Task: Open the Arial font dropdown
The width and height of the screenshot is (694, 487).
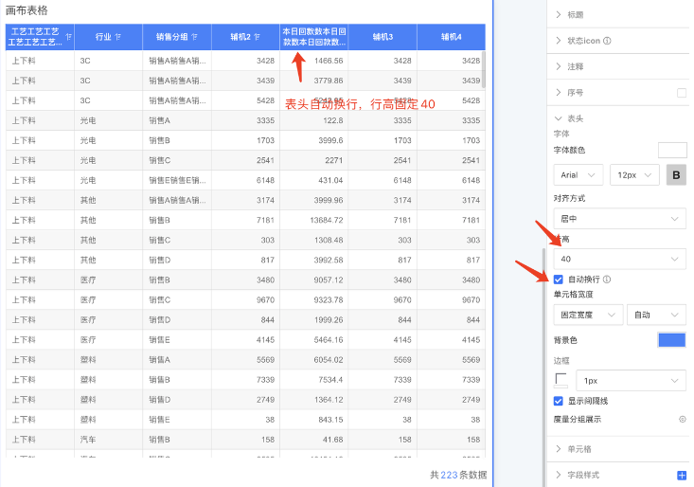Action: coord(578,175)
